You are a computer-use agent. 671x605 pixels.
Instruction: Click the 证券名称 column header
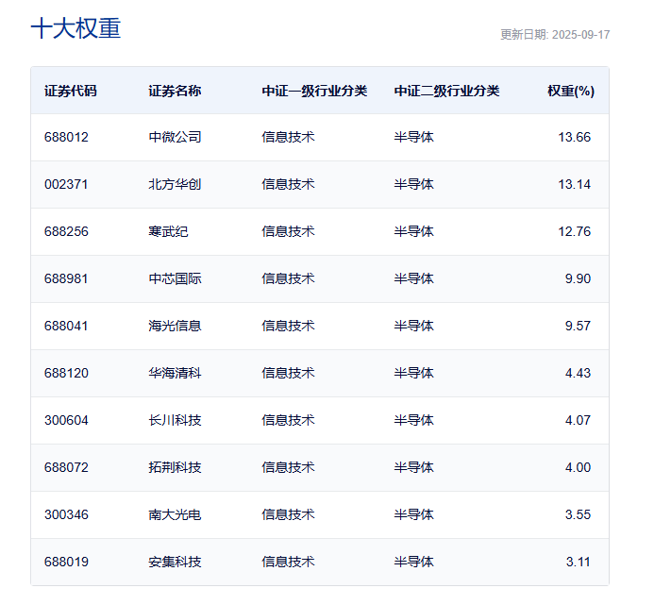175,92
